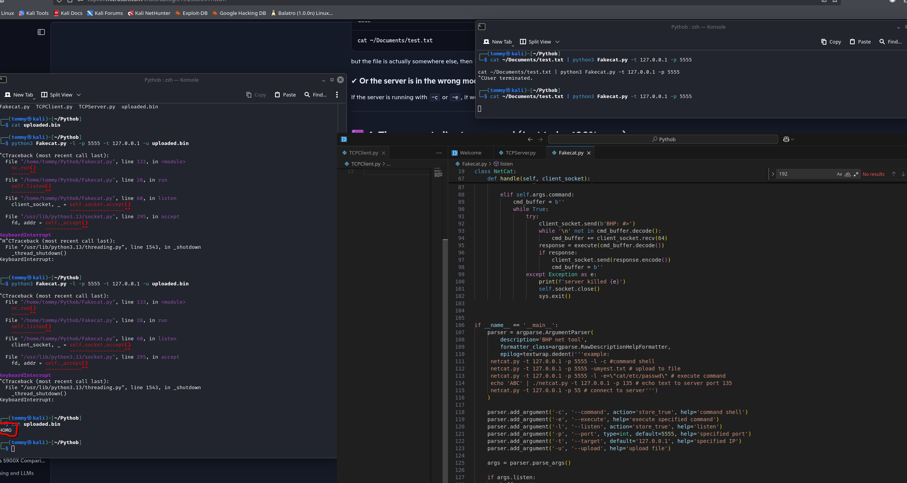This screenshot has height=483, width=907.
Task: Expand Replace row in find widget
Action: pyautogui.click(x=773, y=174)
